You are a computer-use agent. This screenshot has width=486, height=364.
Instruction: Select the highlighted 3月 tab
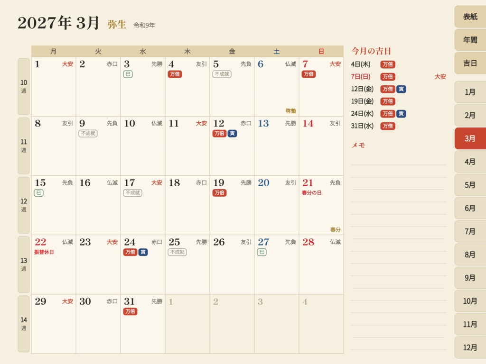470,138
